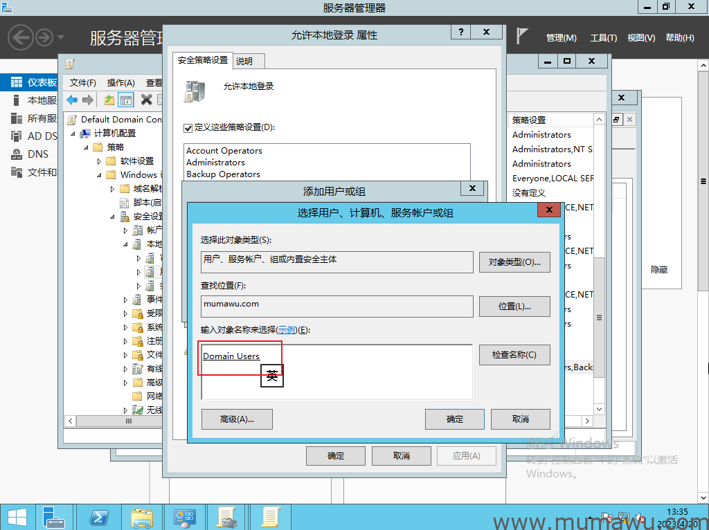Launch PowerShell from the taskbar
709x530 pixels.
(x=99, y=517)
